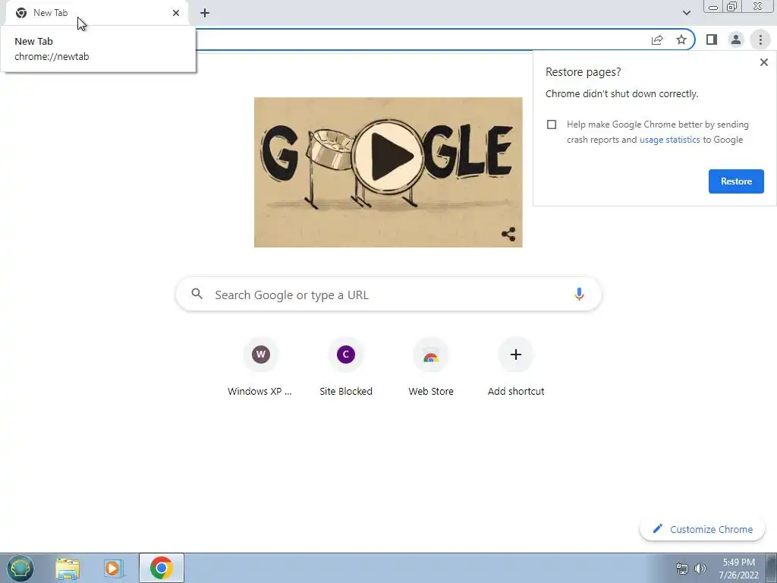Start voice search with microphone icon

tap(579, 294)
